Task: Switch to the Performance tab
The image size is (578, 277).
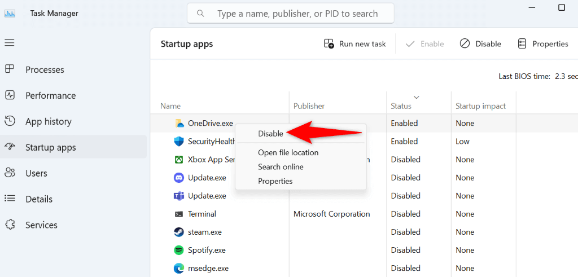Action: click(x=50, y=96)
